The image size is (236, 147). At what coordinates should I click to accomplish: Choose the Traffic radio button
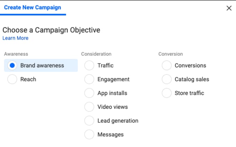pyautogui.click(x=89, y=65)
